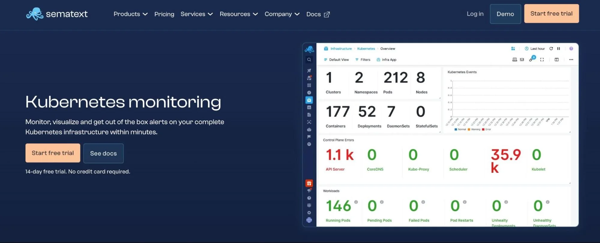
Task: Open the grid apps icon in the dashboard sidebar
Action: pyautogui.click(x=309, y=85)
